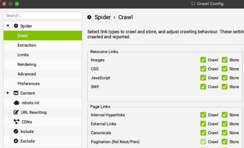Uncheck Crawl for Images

pyautogui.click(x=203, y=60)
